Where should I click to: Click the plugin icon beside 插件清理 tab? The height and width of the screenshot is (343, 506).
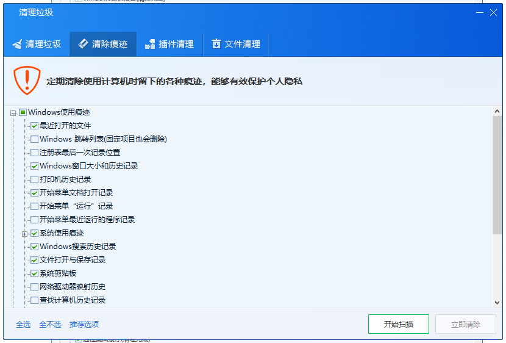[150, 44]
